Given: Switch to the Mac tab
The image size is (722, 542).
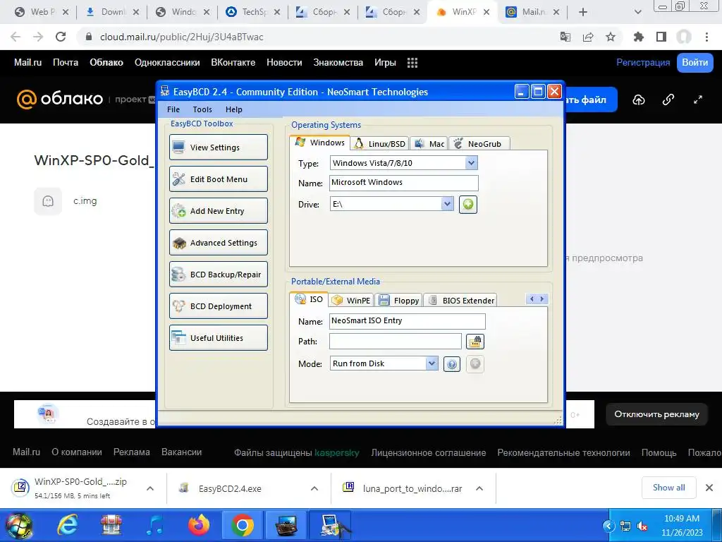Looking at the screenshot, I should [x=429, y=144].
